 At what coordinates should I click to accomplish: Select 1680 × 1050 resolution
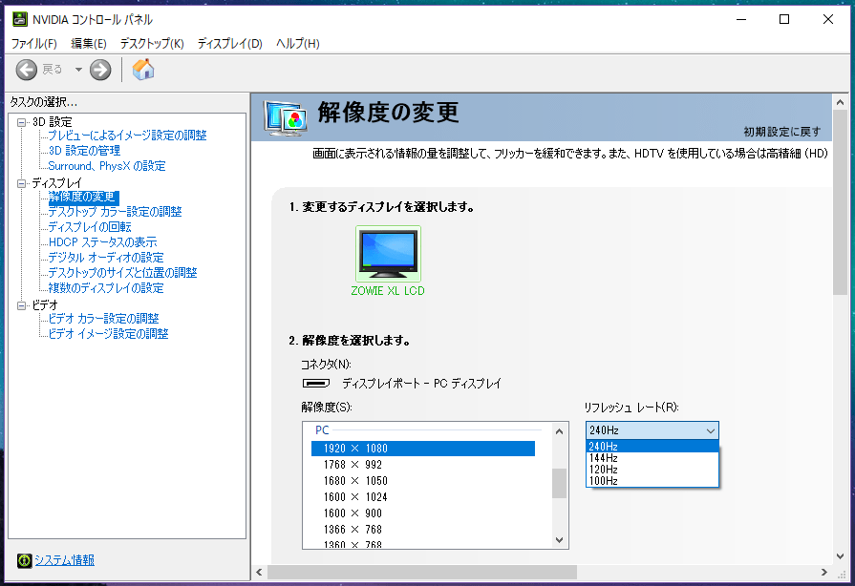[x=355, y=481]
